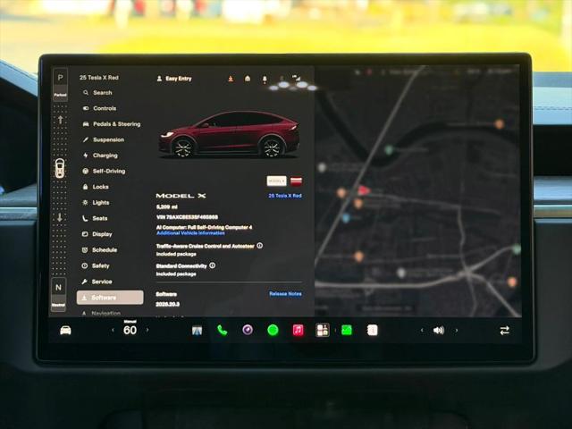Open the Self-Driving settings
572x429 pixels.
pyautogui.click(x=104, y=171)
